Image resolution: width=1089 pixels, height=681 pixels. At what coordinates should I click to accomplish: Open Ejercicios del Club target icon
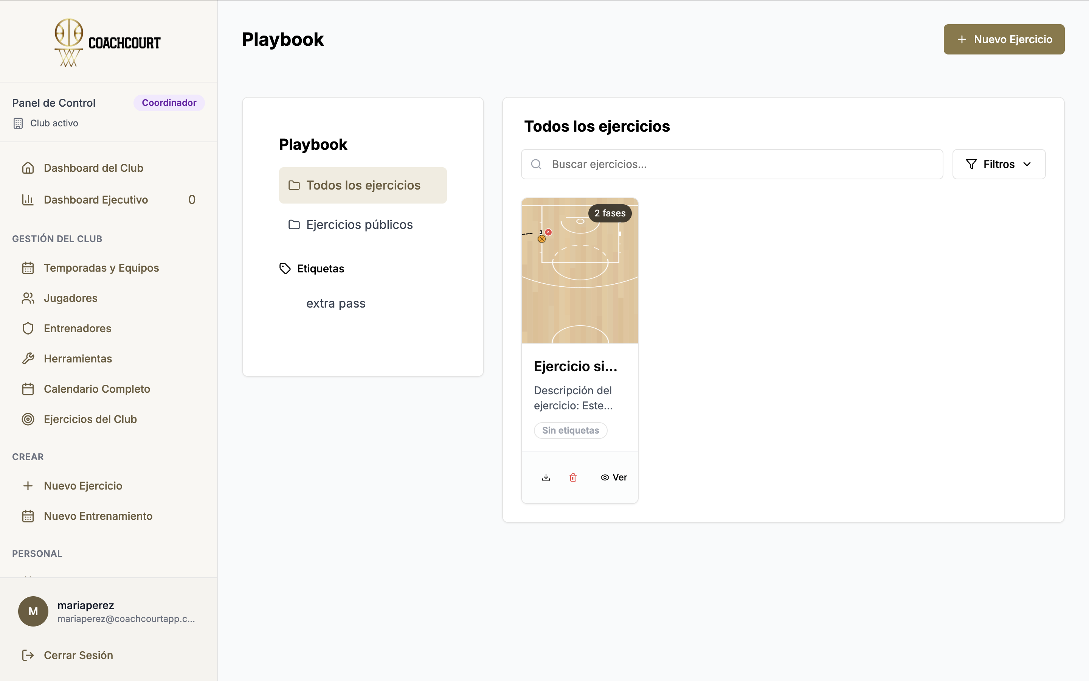pyautogui.click(x=28, y=419)
